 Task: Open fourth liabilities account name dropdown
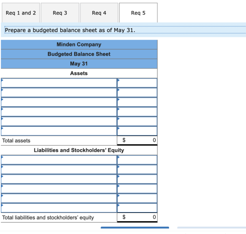[59, 189]
